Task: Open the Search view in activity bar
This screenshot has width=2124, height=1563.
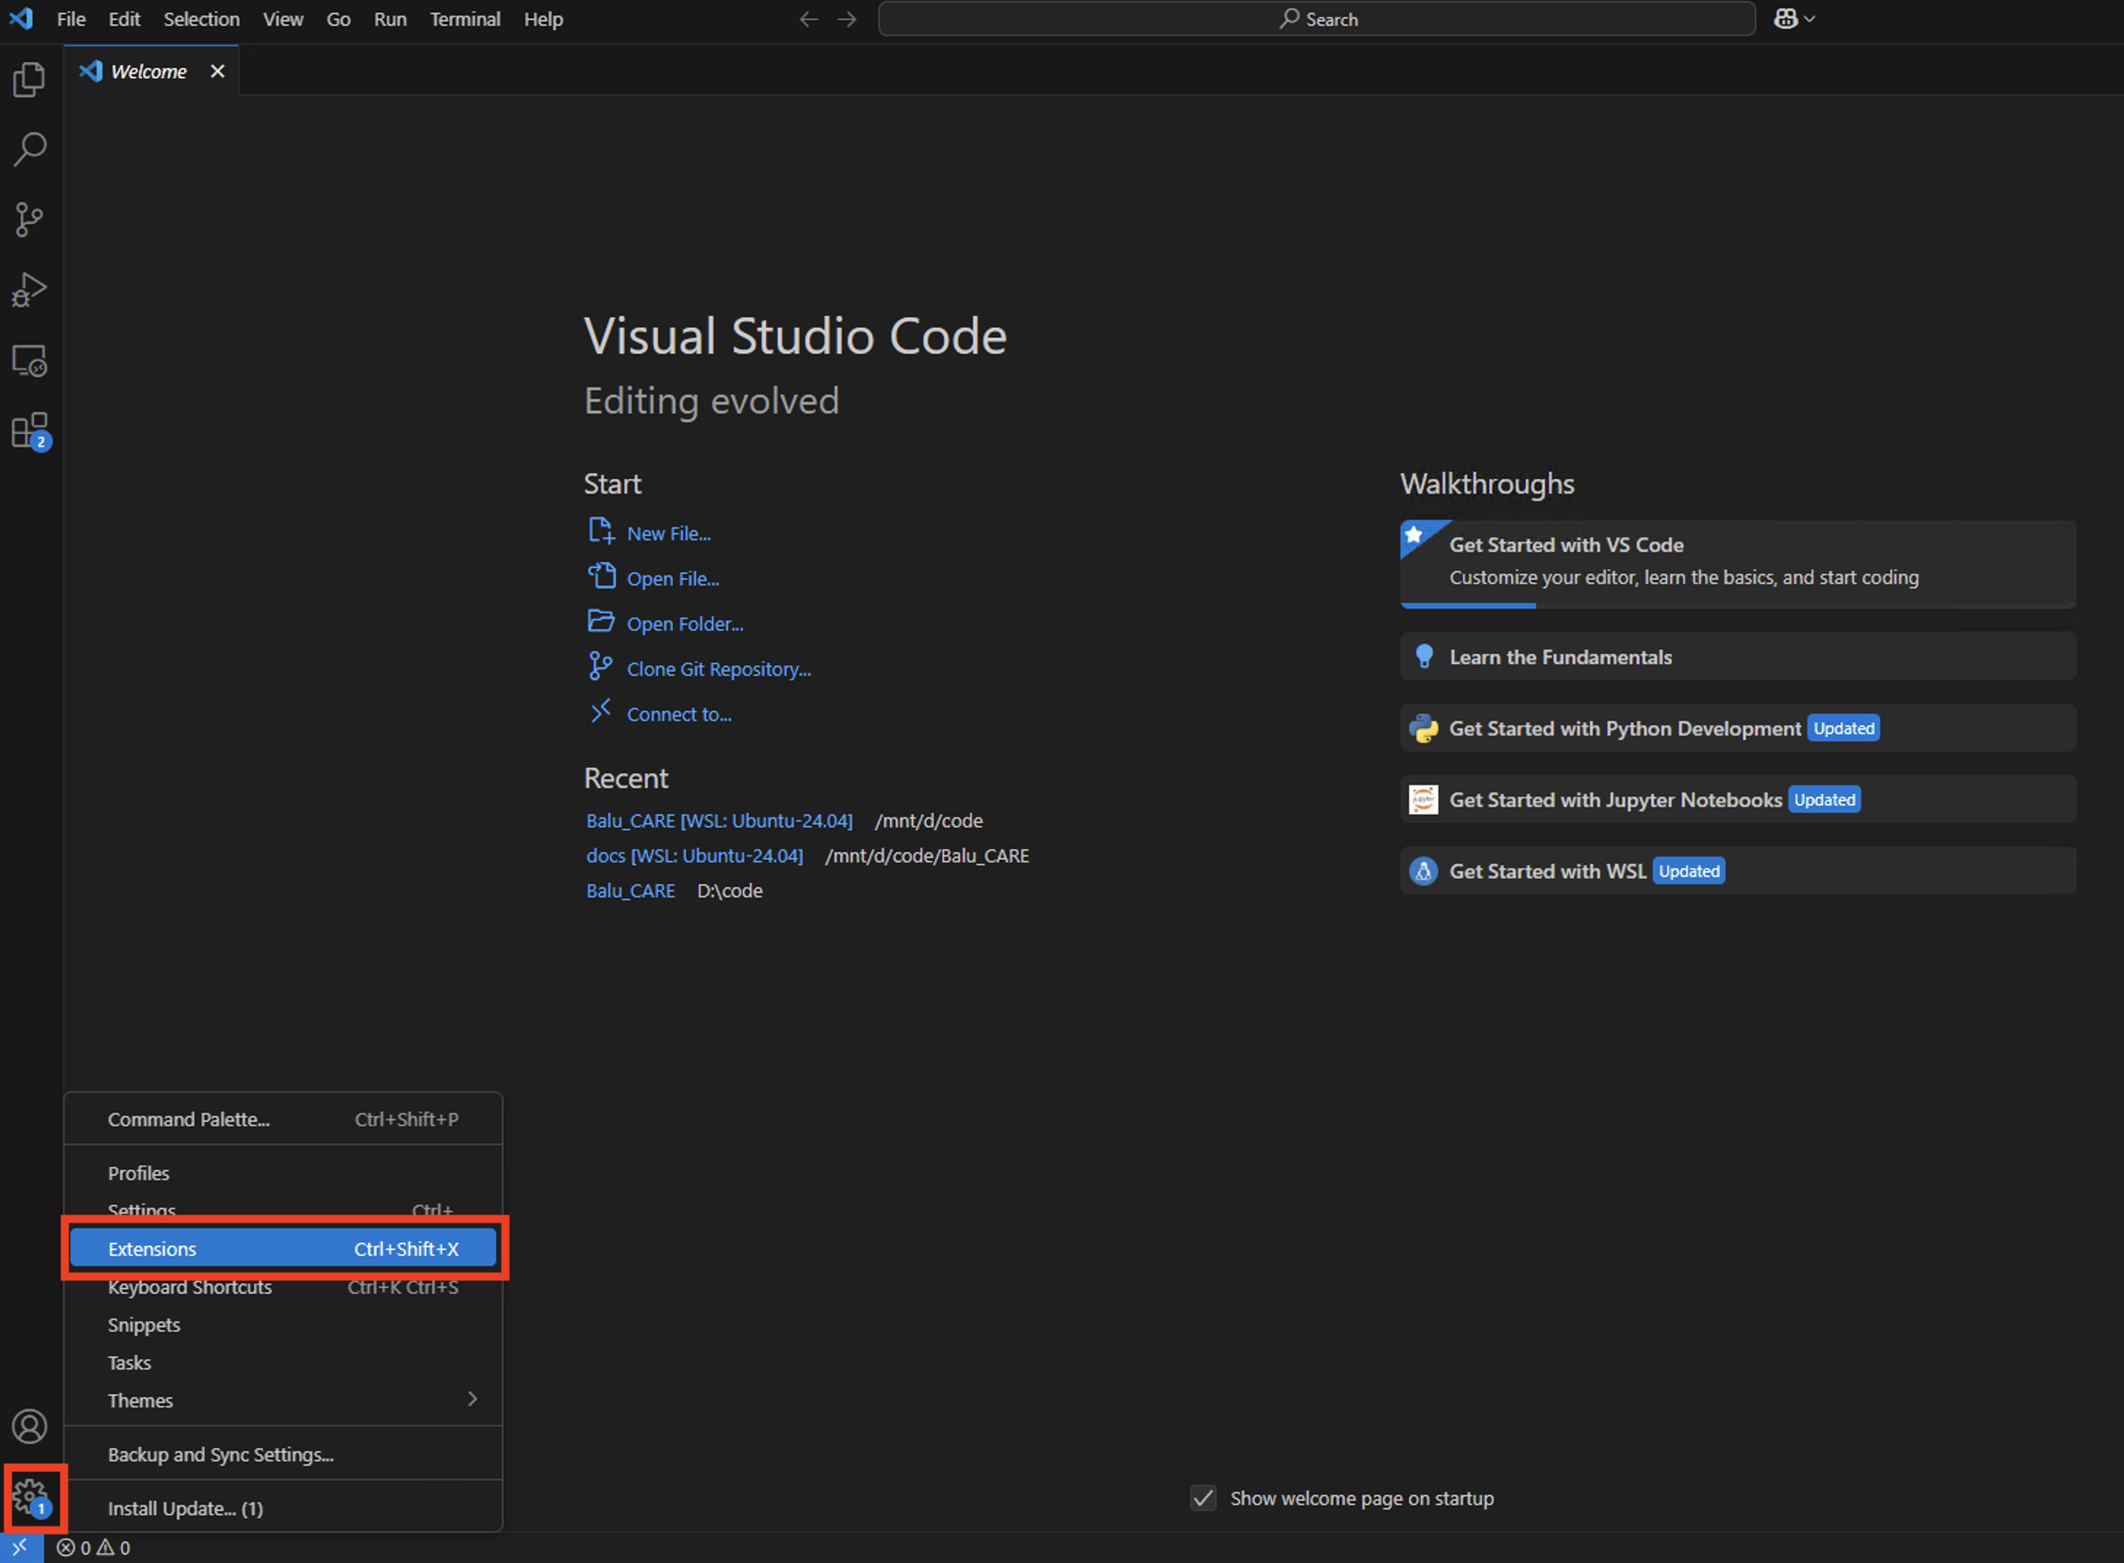Action: click(x=29, y=149)
